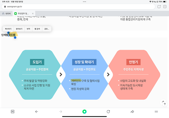Open the three-dot multitasking menu at top

tap(84, 2)
